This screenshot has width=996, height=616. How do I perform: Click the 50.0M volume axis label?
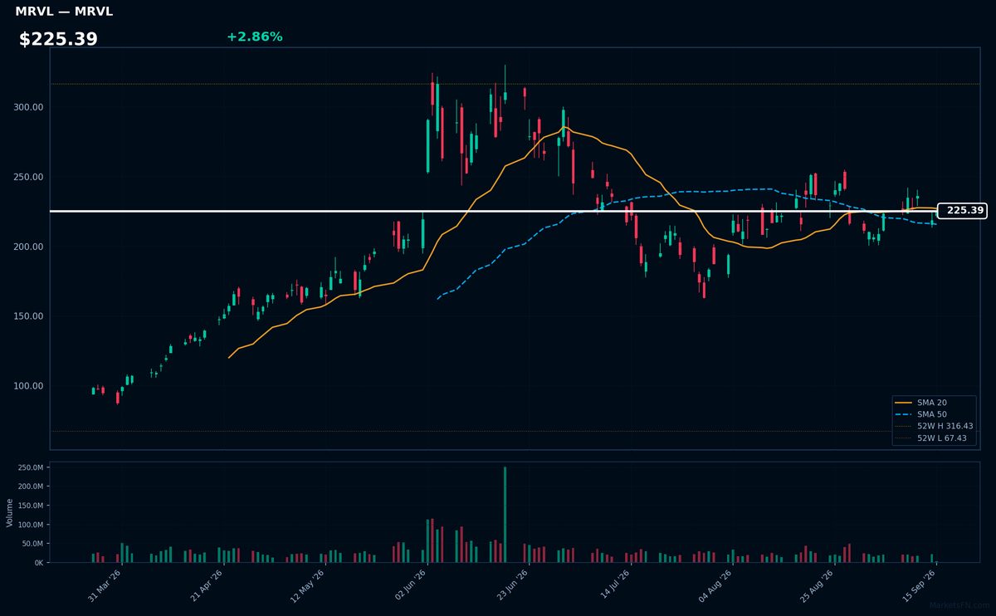click(32, 544)
